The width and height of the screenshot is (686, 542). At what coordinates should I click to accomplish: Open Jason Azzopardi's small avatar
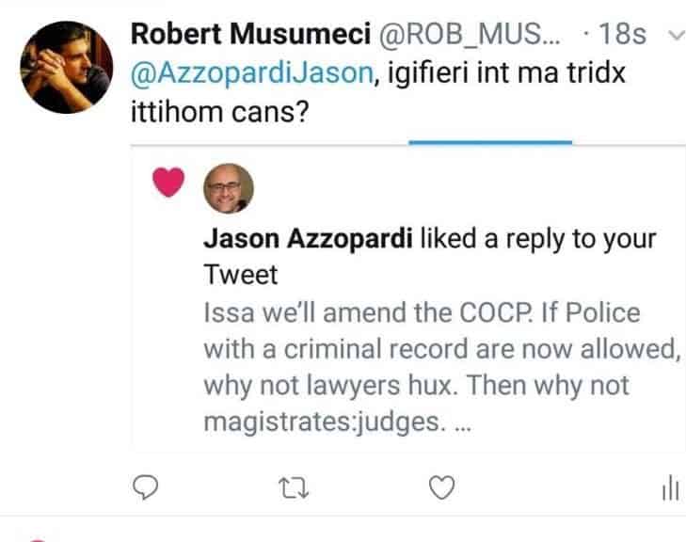[230, 186]
